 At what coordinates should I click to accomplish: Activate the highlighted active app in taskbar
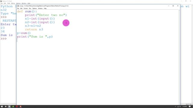(x=9, y=106)
